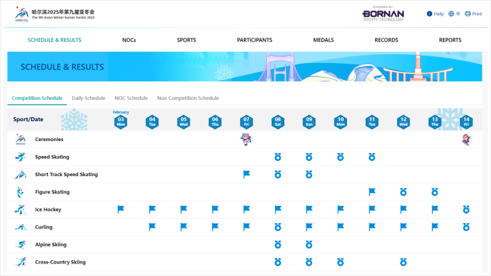Open Figure Skating medal event on Feb 13

point(435,192)
